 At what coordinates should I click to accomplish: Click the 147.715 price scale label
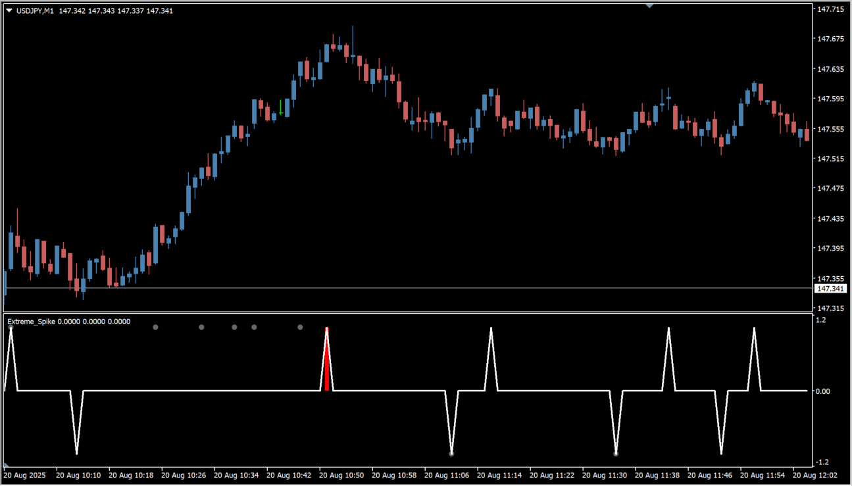(830, 9)
